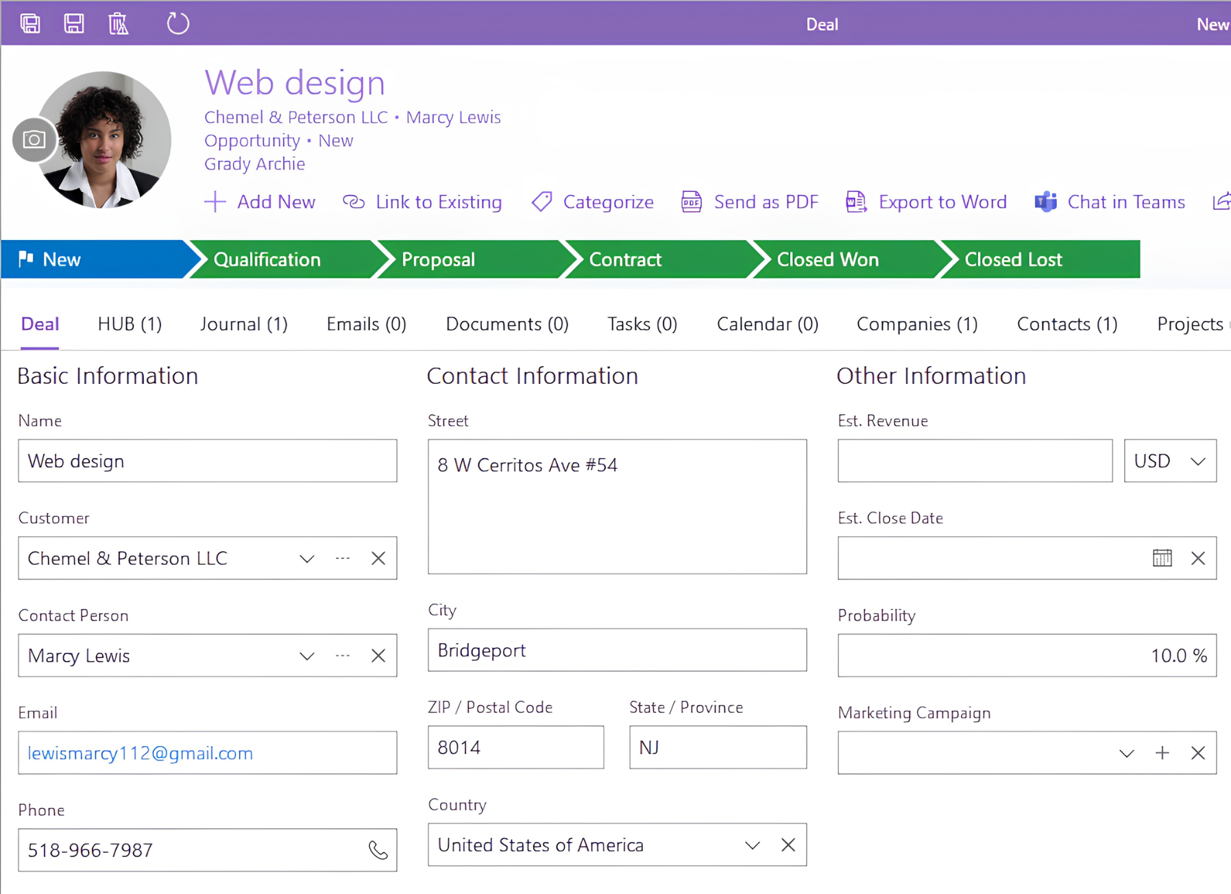The height and width of the screenshot is (894, 1231).
Task: Click the Categorize tag icon
Action: click(x=541, y=202)
